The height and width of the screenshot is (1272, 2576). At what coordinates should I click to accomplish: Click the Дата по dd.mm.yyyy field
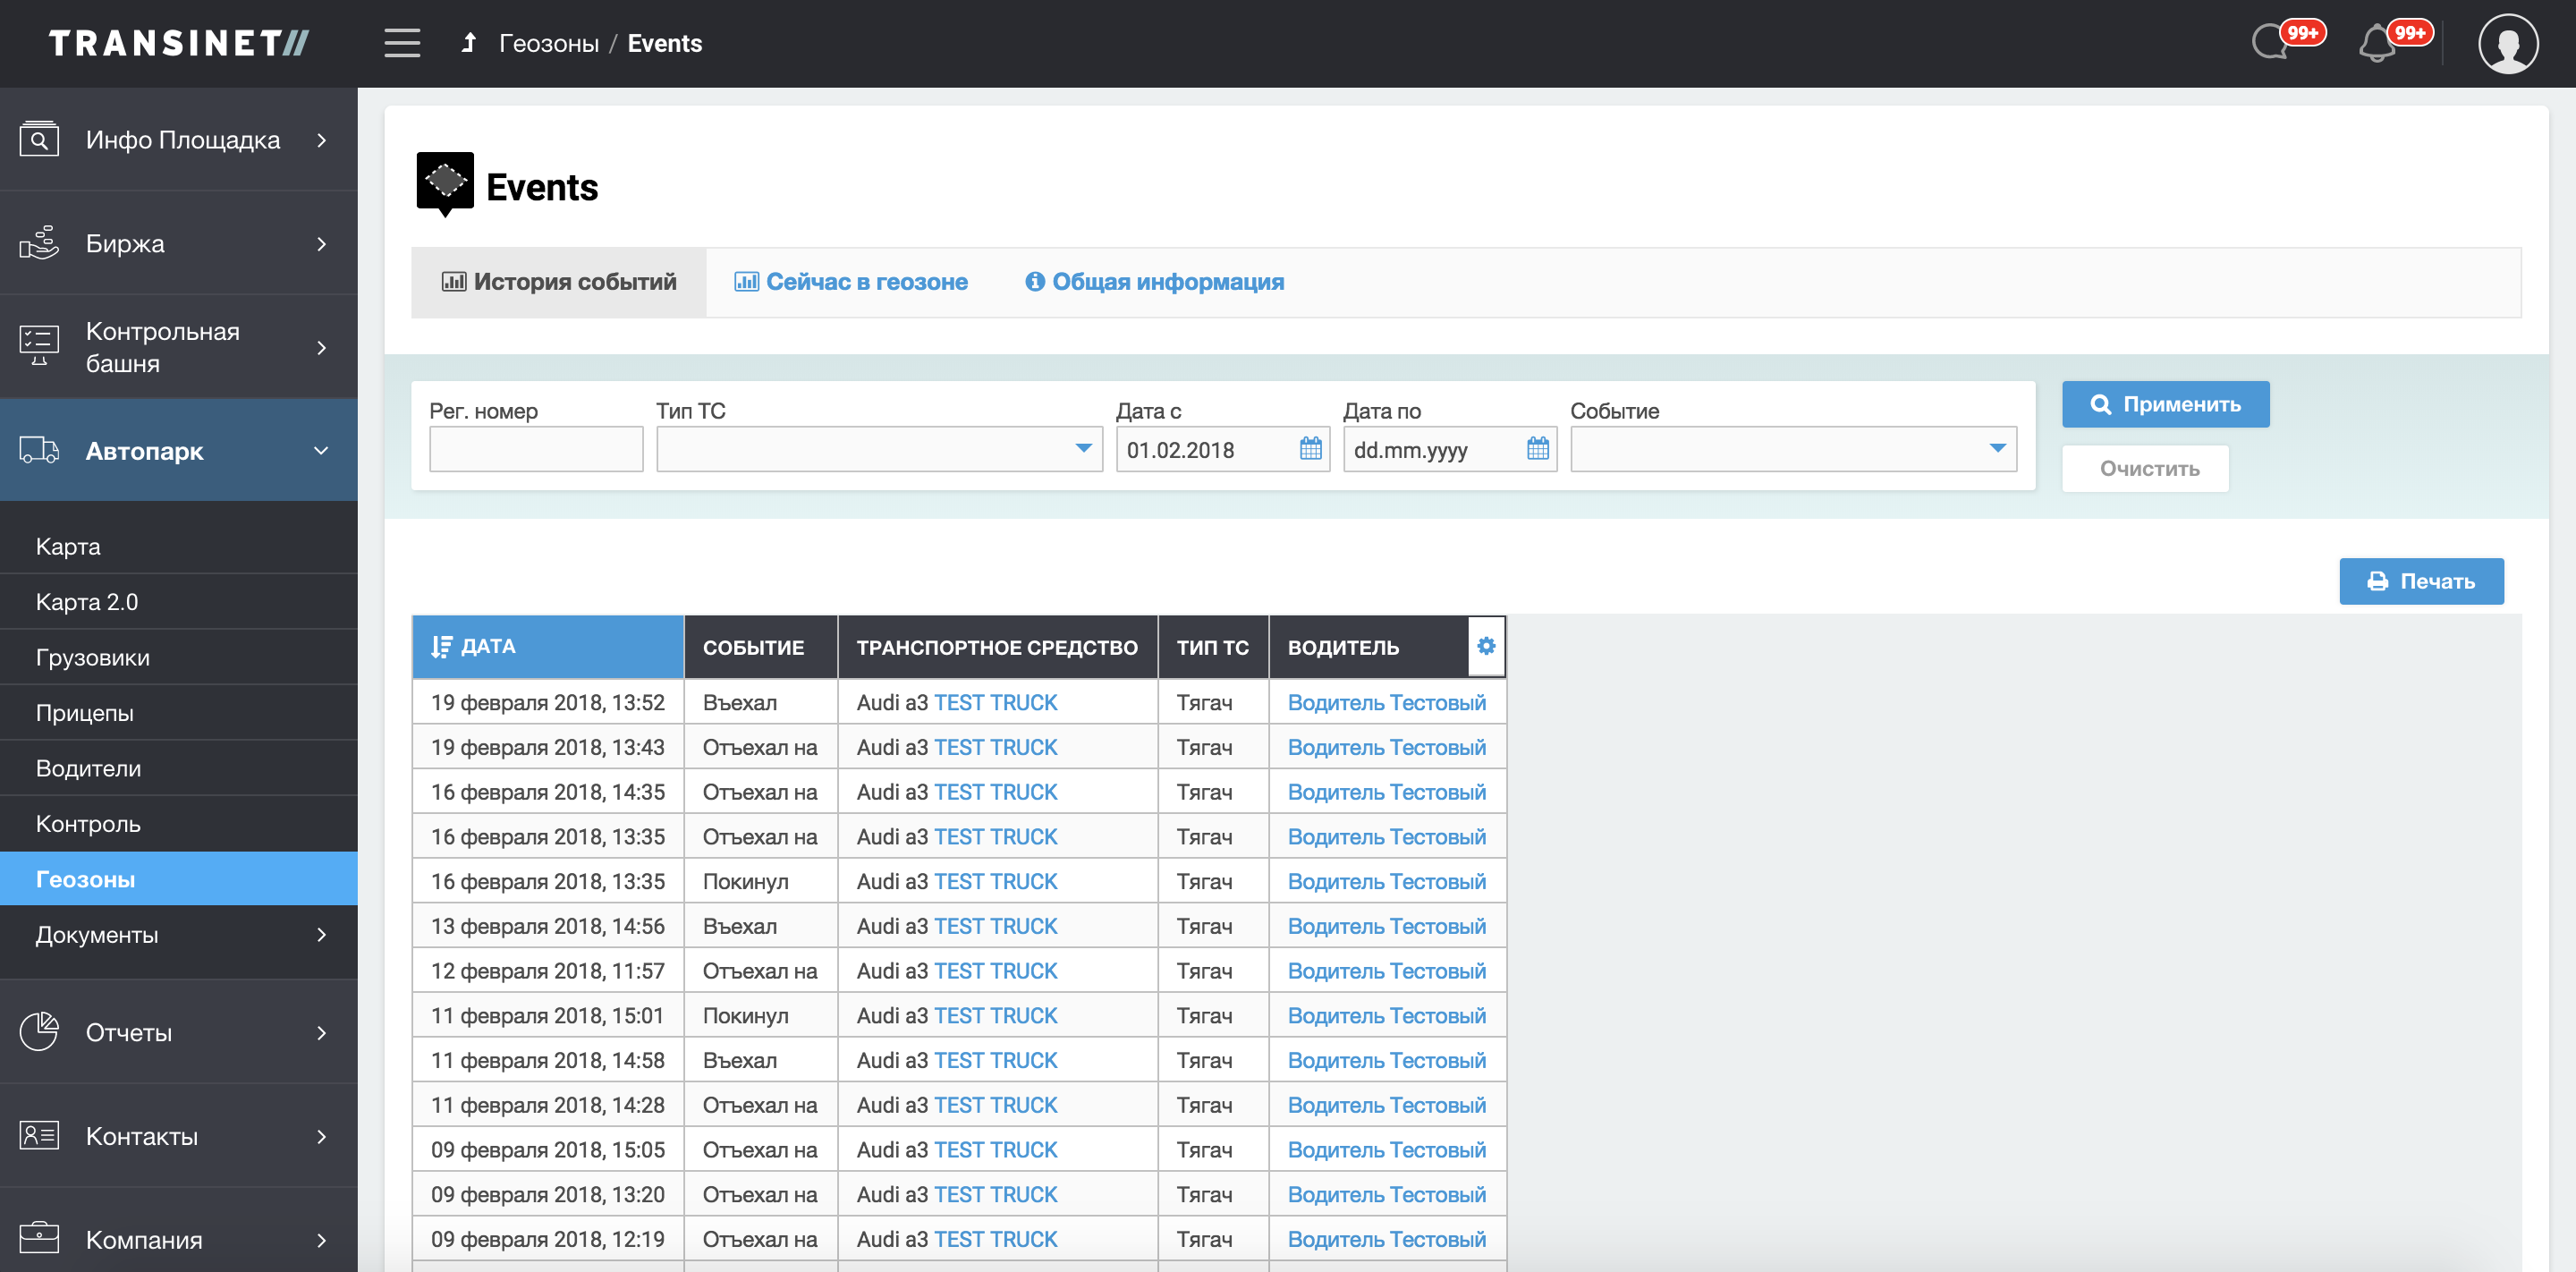pyautogui.click(x=1449, y=449)
